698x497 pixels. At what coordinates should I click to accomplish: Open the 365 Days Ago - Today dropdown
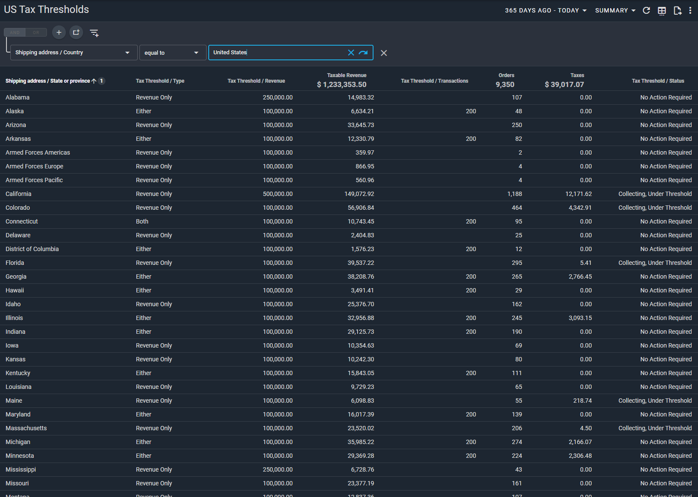click(x=545, y=10)
